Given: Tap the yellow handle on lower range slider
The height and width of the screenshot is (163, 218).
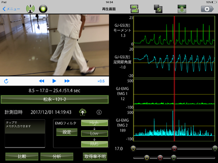Looking at the screenshot, I should pos(147,158).
